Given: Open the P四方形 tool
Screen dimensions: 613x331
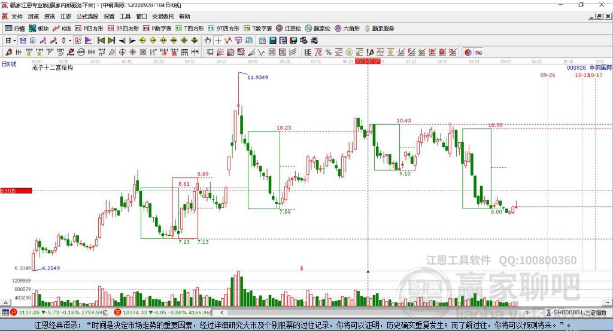Looking at the screenshot, I should tap(89, 29).
